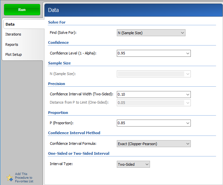Expand the Confidence Level dropdown arrow
This screenshot has height=185, width=223.
187,53
